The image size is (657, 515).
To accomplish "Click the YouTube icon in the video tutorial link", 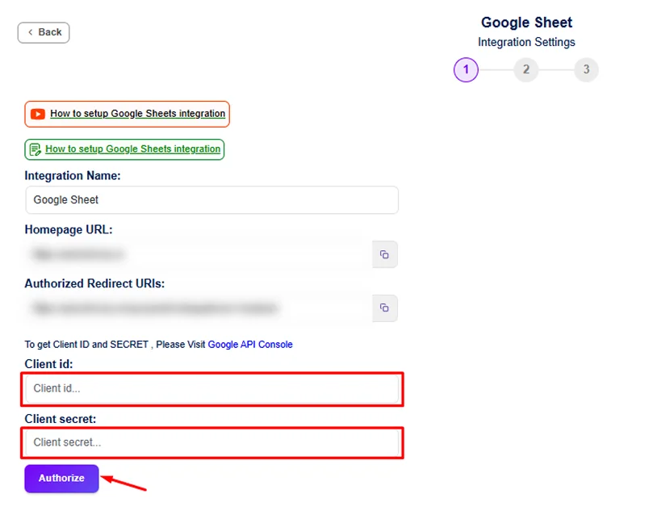I will (38, 114).
